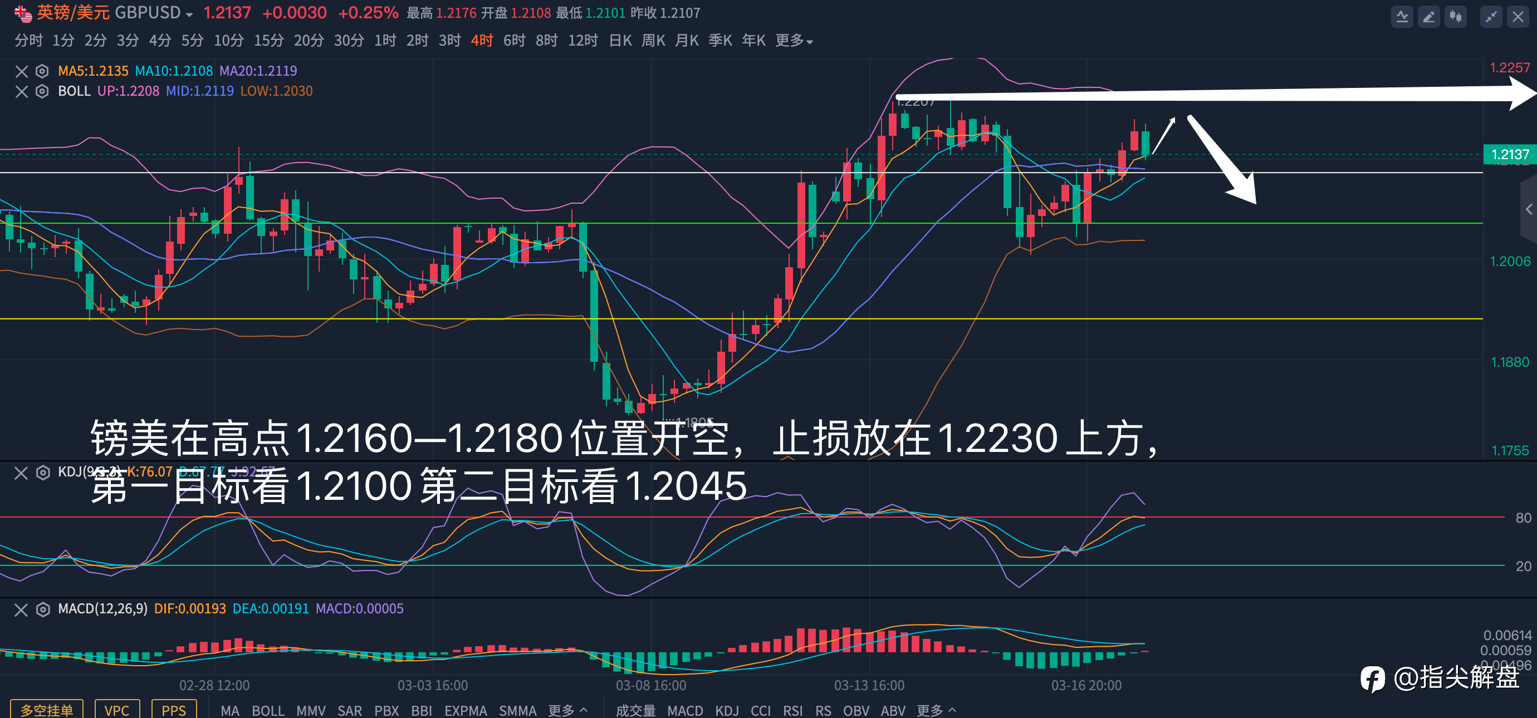Select the pencil drawing tool icon
This screenshot has height=718, width=1537.
coord(1429,17)
